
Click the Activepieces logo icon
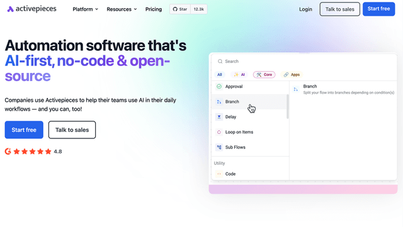point(10,9)
